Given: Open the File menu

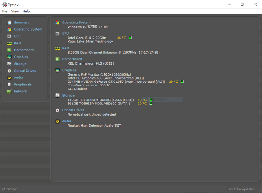Looking at the screenshot, I should [x=5, y=11].
